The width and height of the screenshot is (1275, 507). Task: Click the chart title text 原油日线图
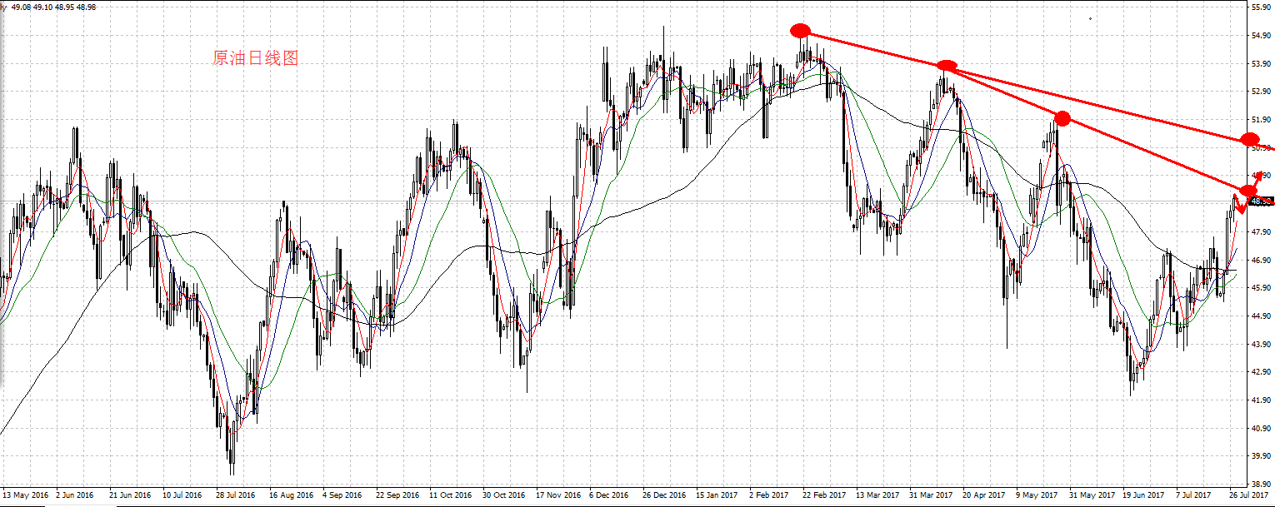click(x=255, y=58)
